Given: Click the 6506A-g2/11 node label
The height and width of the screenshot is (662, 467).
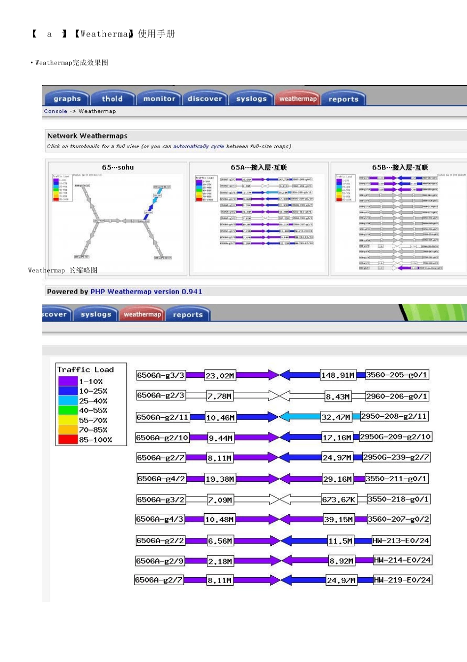Looking at the screenshot, I should coord(163,417).
